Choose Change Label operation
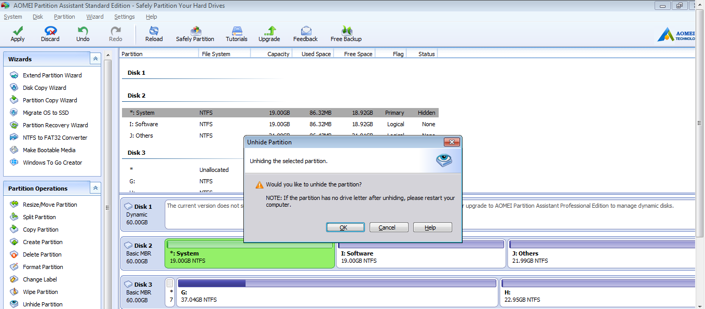Screen dimensions: 705x309 39,279
